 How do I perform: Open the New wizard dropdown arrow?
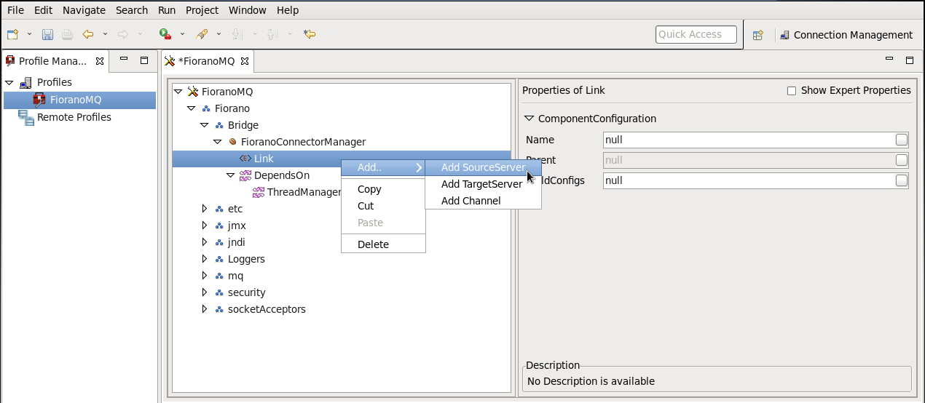tap(29, 34)
